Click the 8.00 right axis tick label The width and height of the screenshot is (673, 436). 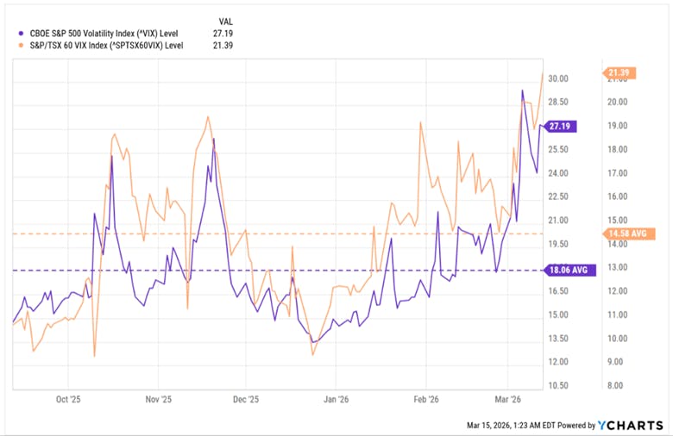[615, 385]
